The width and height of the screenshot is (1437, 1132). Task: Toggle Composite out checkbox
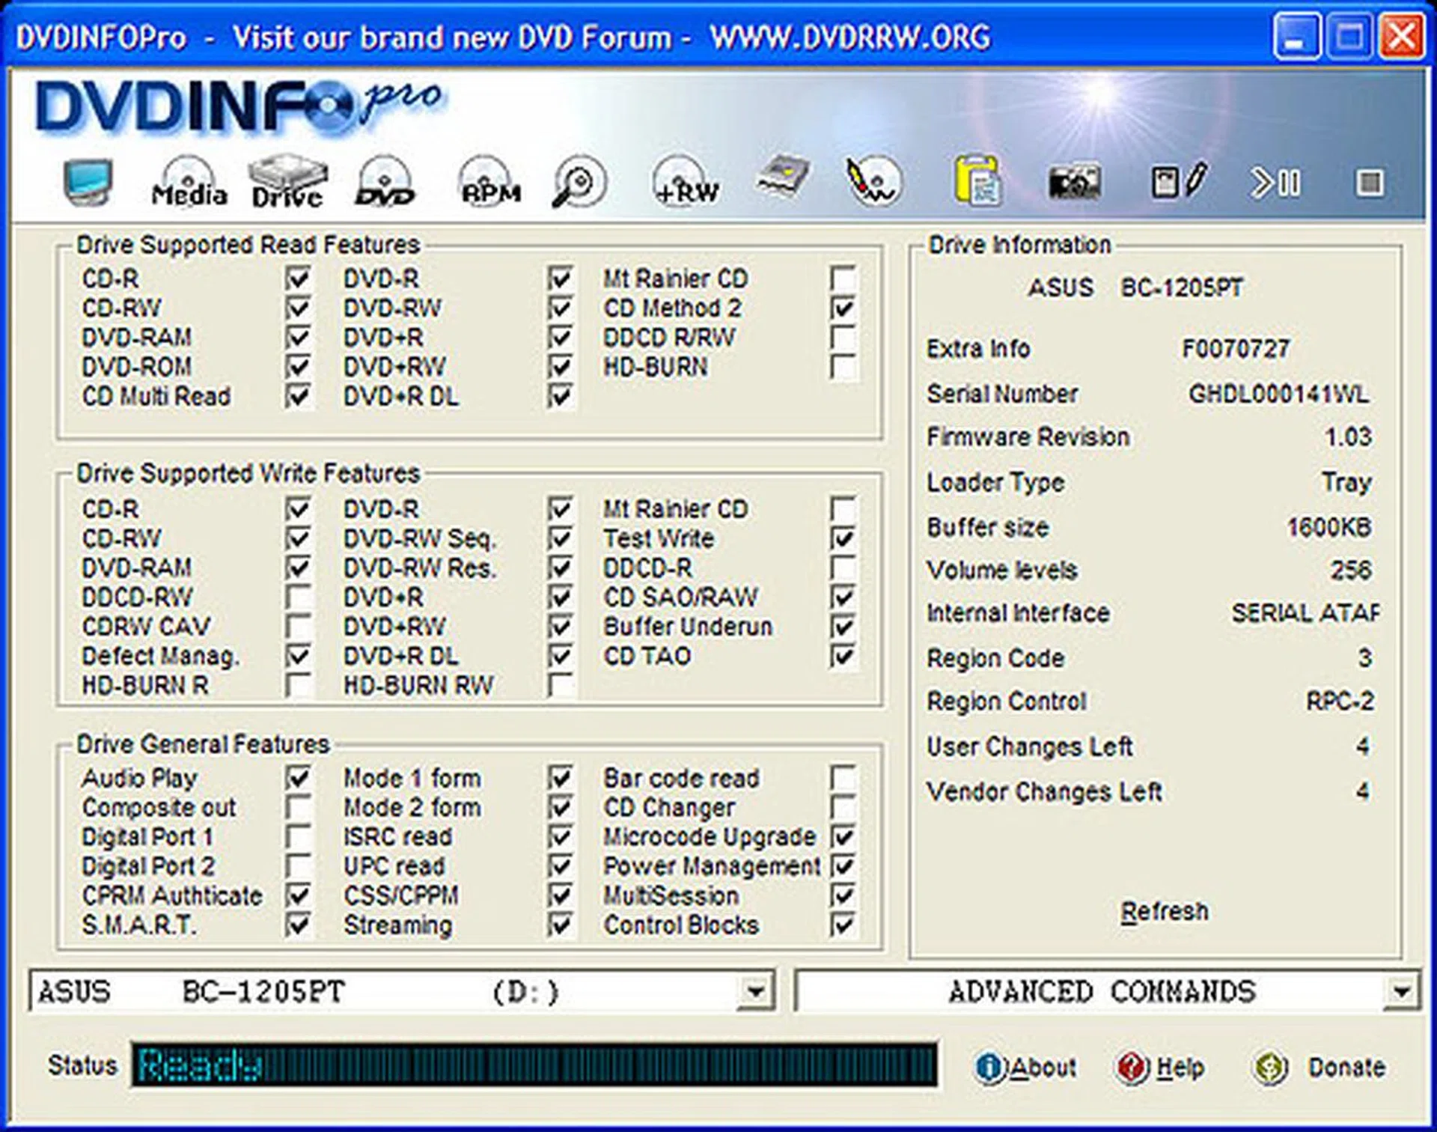coord(299,807)
